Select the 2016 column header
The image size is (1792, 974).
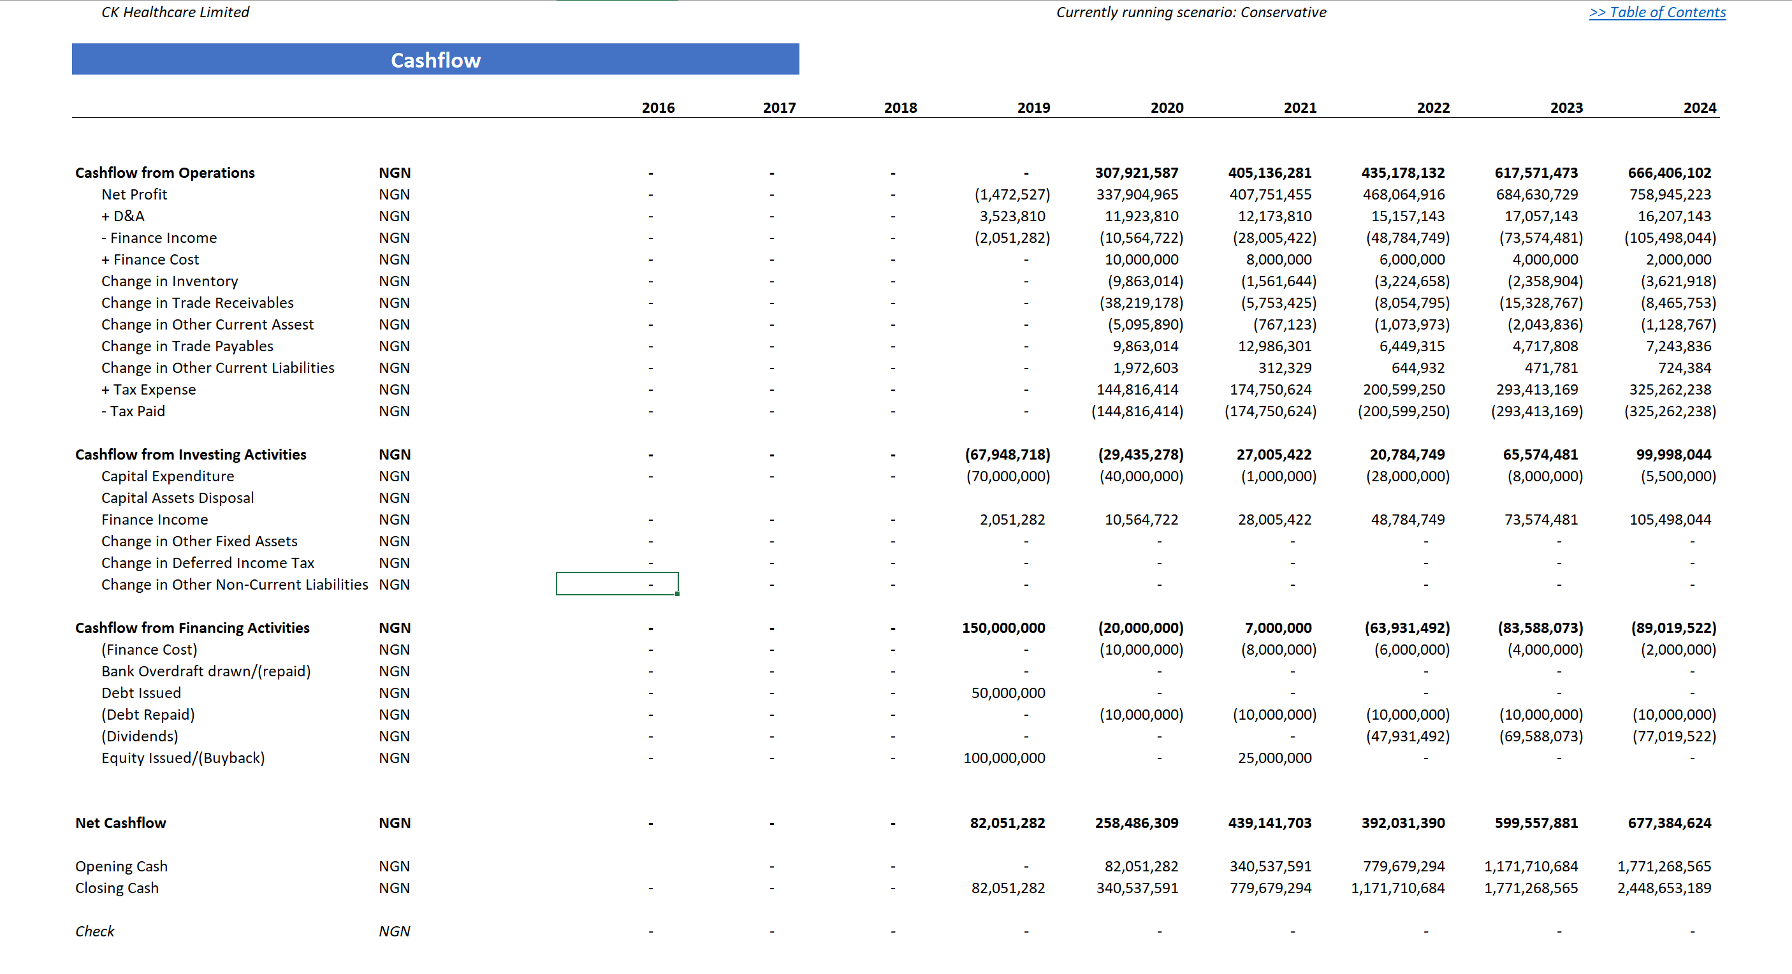point(658,108)
